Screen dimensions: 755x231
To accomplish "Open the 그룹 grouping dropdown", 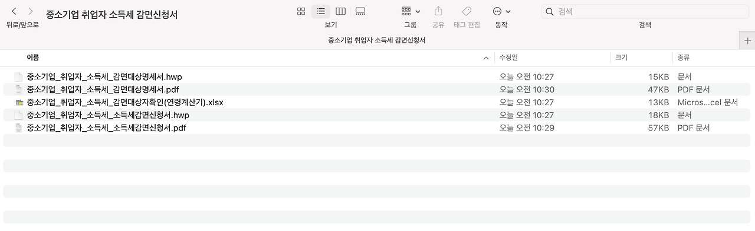I will 411,11.
